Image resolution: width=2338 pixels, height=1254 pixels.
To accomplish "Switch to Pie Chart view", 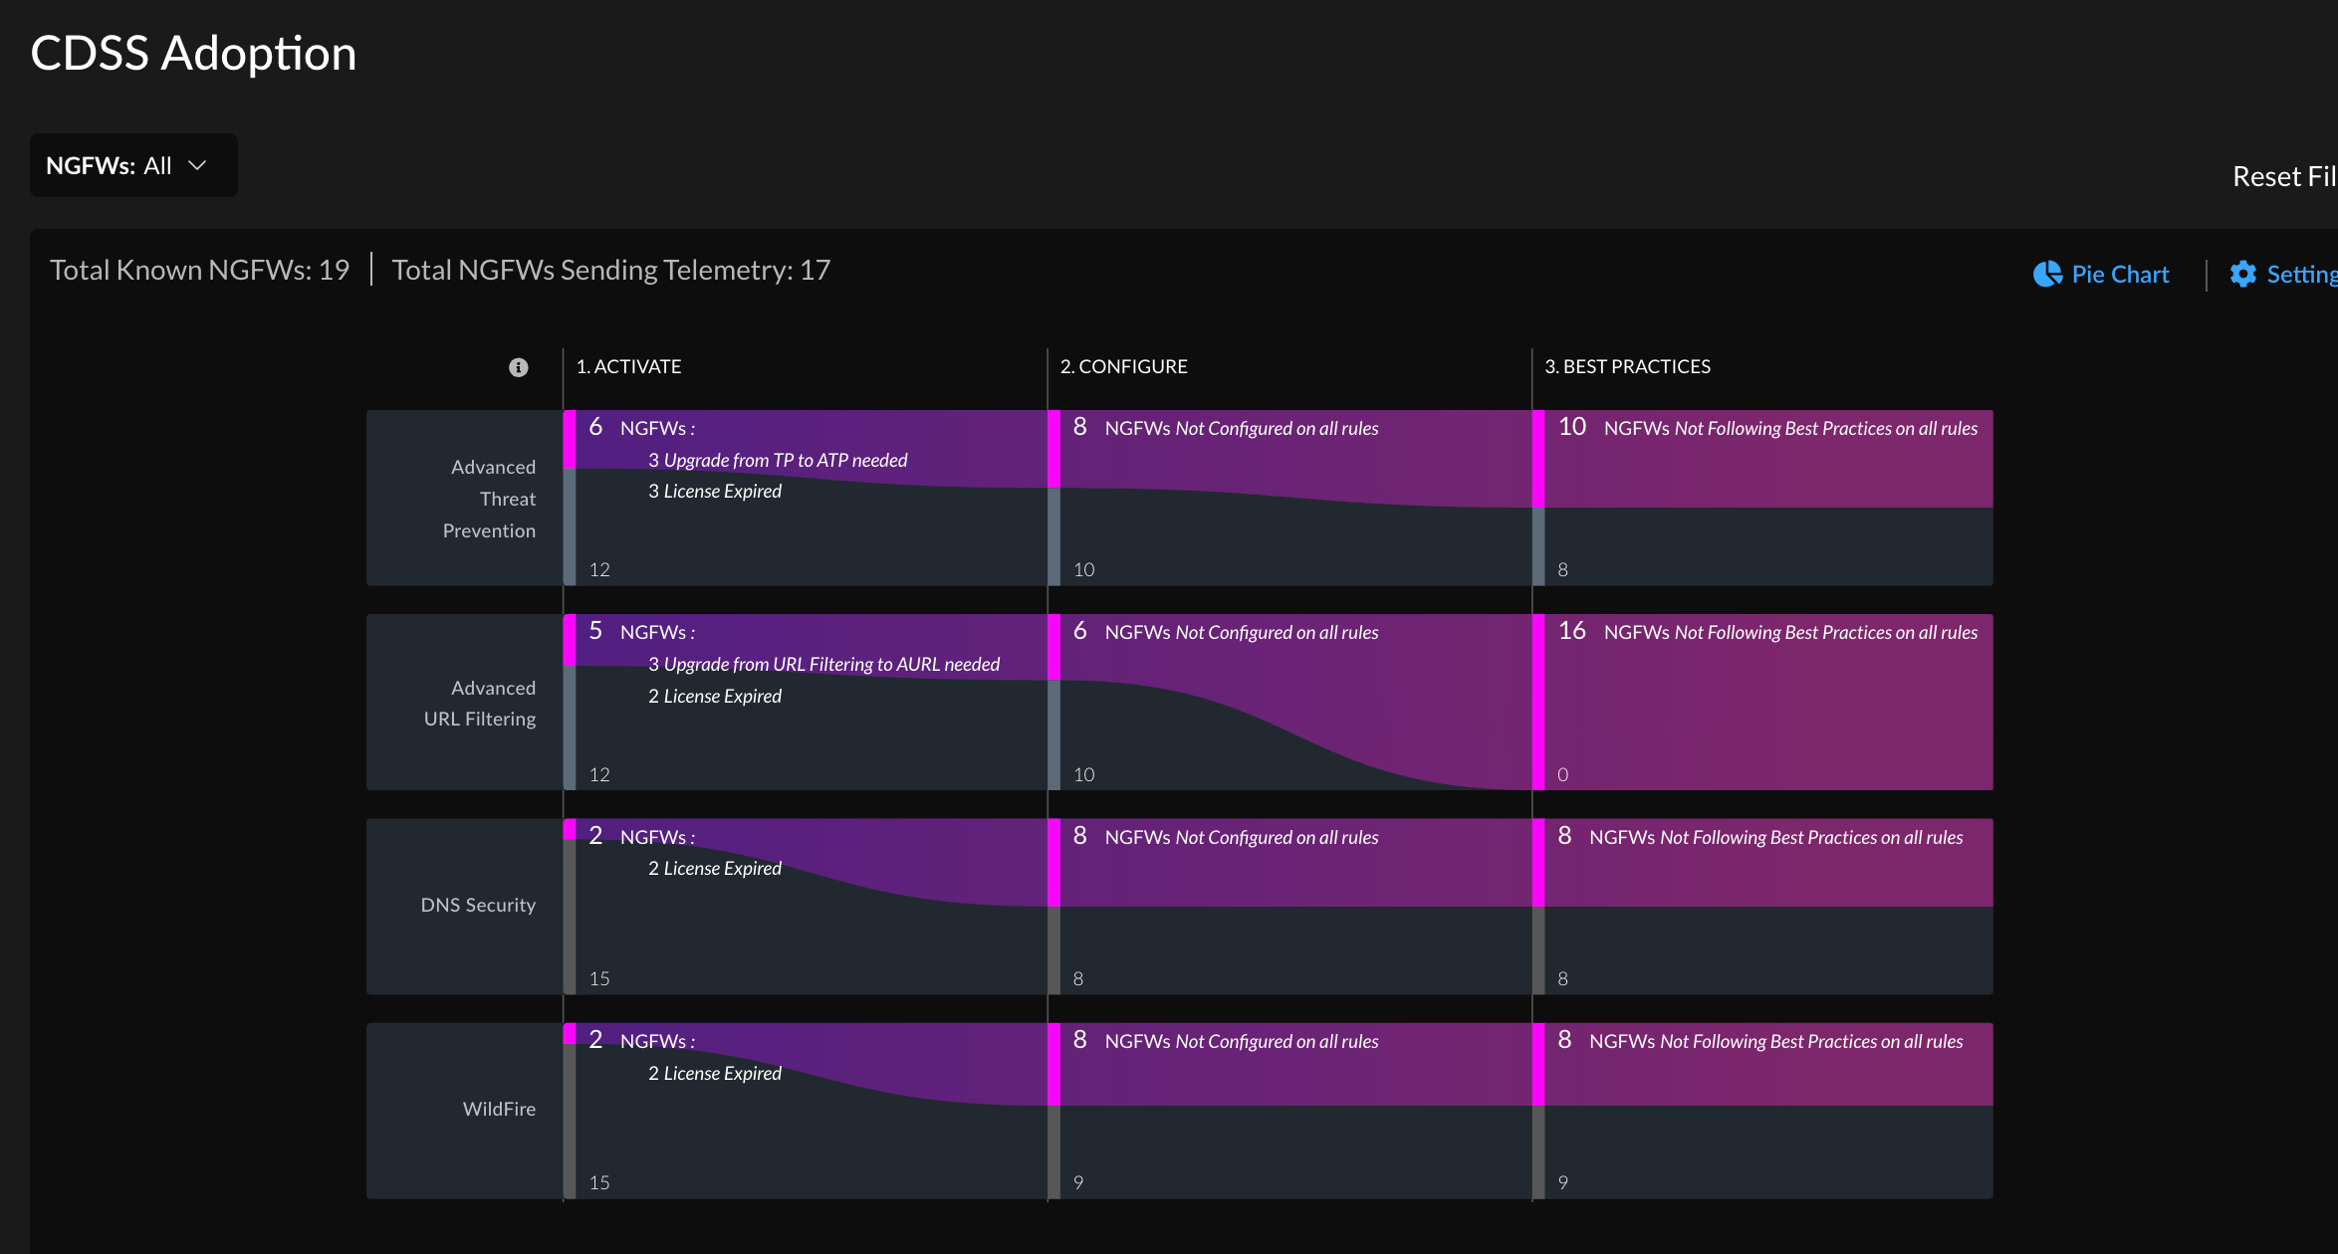I will pyautogui.click(x=2119, y=275).
